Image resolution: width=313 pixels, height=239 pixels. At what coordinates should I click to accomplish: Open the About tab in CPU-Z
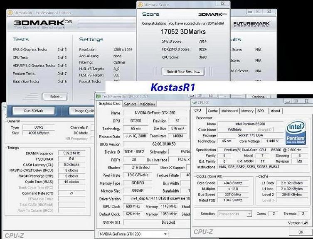click(x=276, y=111)
